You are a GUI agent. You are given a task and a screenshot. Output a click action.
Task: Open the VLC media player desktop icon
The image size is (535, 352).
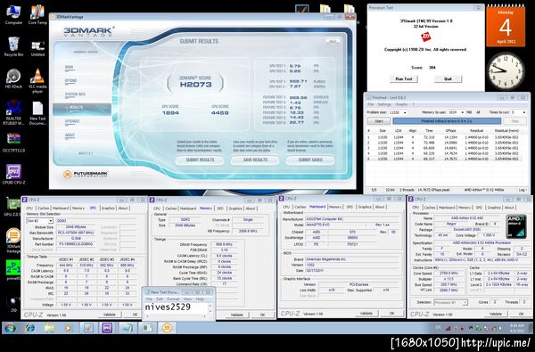pos(37,79)
